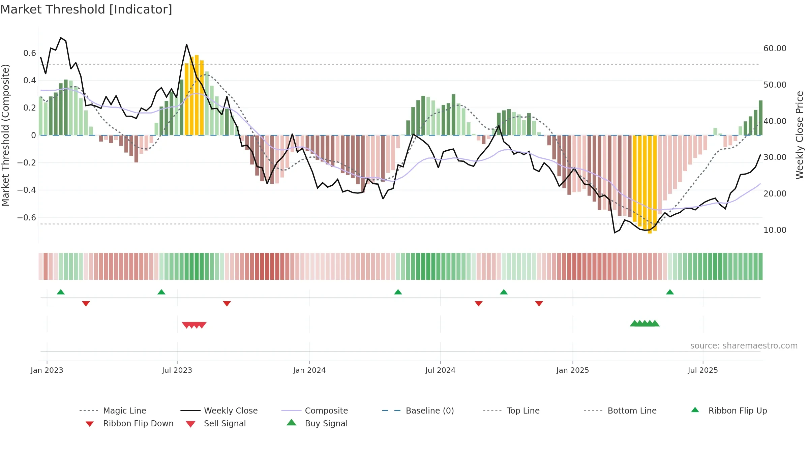809x455 pixels.
Task: Click the 50.00 price axis tick
Action: point(775,85)
